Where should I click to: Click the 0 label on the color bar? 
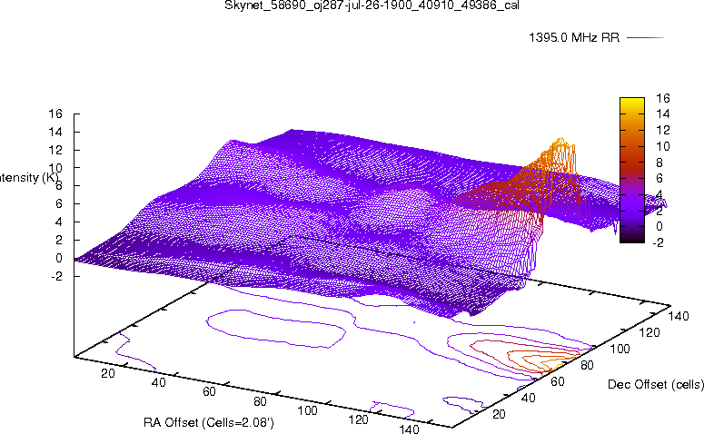[x=659, y=226]
